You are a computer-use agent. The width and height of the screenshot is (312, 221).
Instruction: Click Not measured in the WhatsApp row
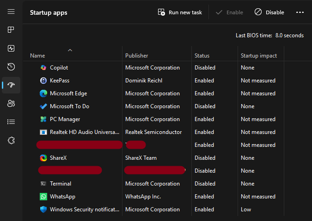click(258, 197)
